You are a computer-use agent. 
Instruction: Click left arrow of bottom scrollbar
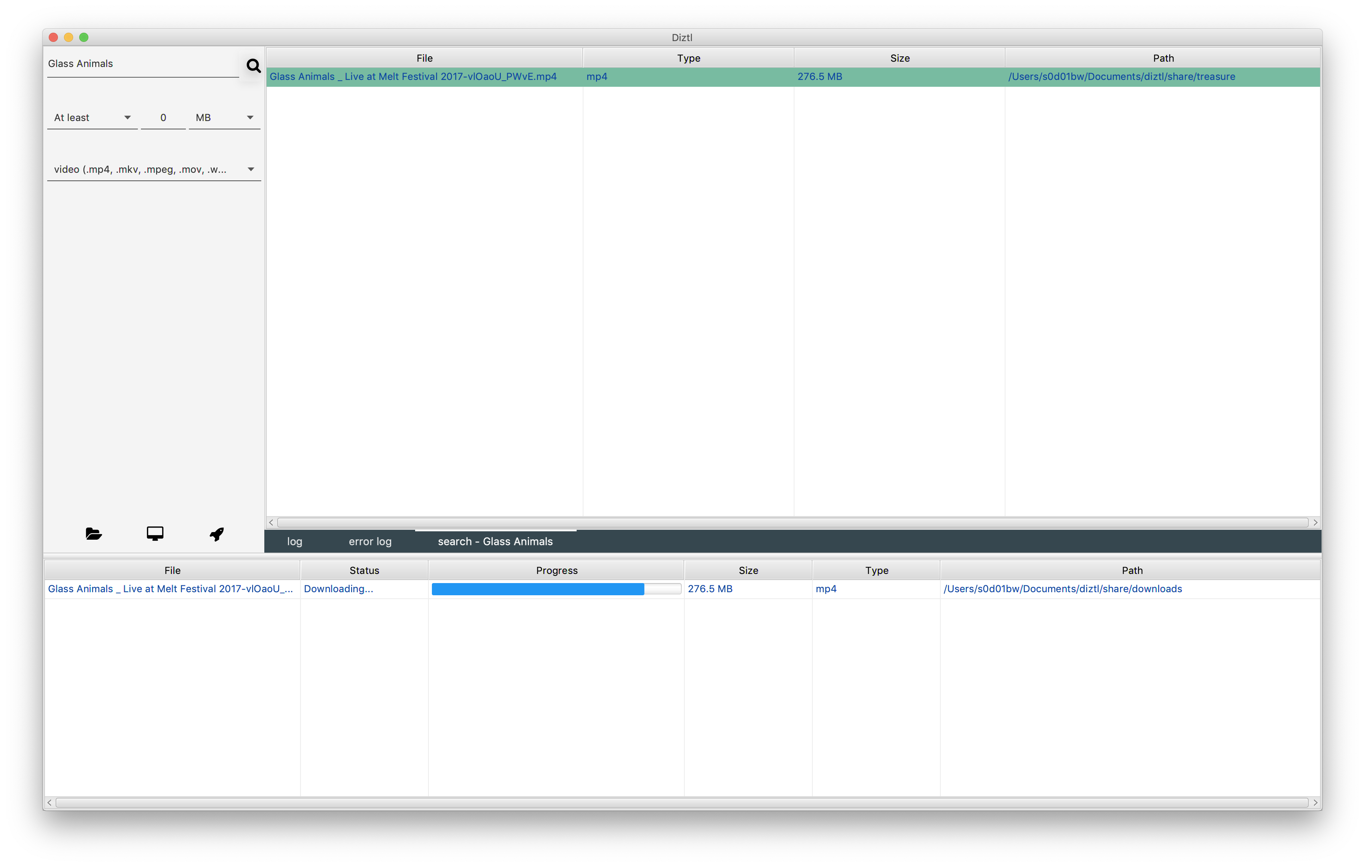(x=50, y=802)
